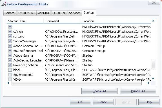Viewport: 162px width, 108px height.
Task: Click the HKCU location of YahooMessenger
Action: [x=116, y=41]
